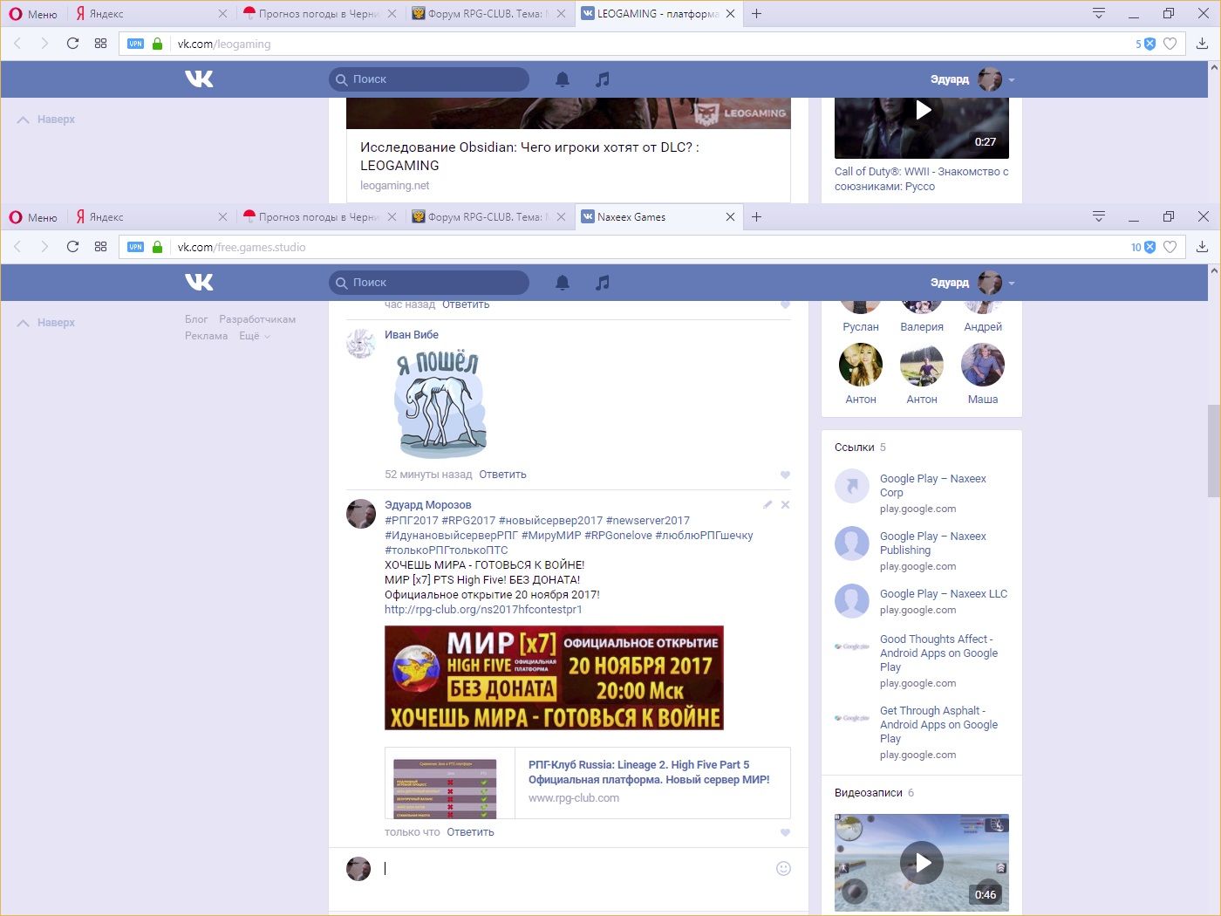The image size is (1221, 916).
Task: Toggle VPN badge beside vk.com/free.games.studio address
Action: (135, 247)
